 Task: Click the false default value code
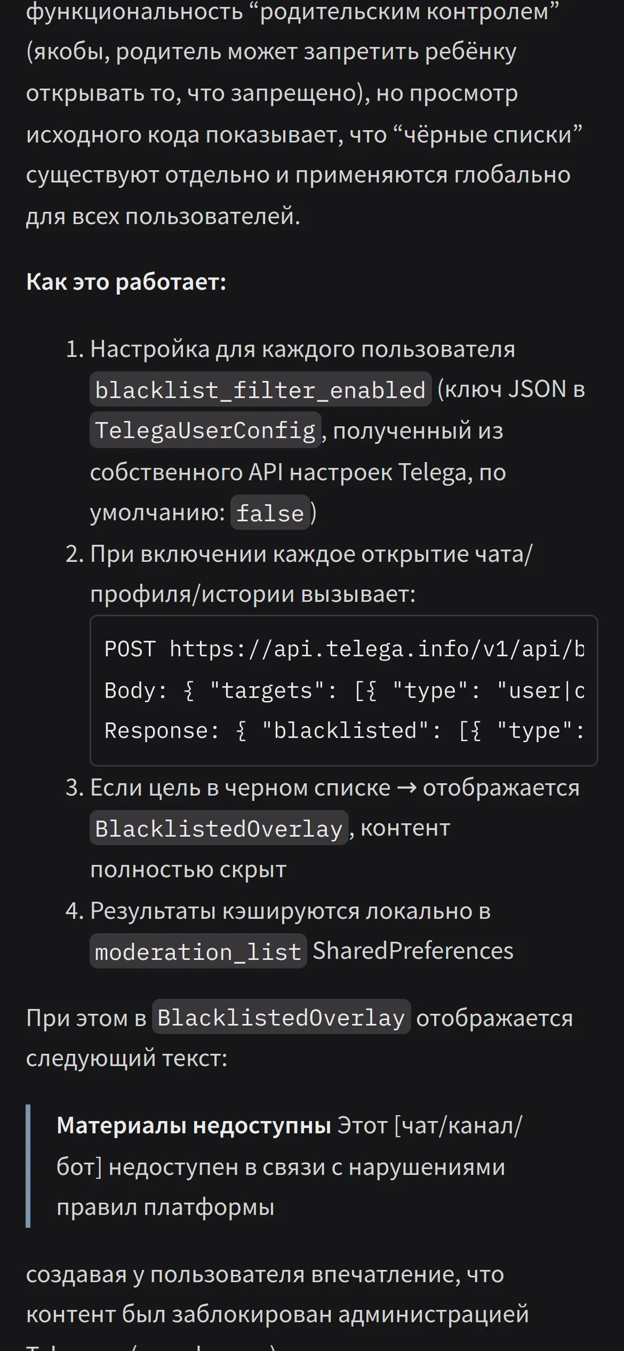tap(270, 513)
